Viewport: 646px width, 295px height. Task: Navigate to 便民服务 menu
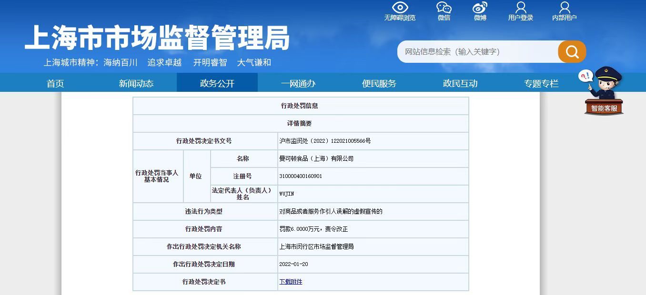pos(379,83)
